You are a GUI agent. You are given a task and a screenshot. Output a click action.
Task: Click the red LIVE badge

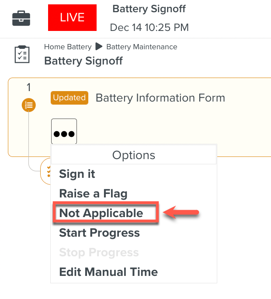pos(72,17)
